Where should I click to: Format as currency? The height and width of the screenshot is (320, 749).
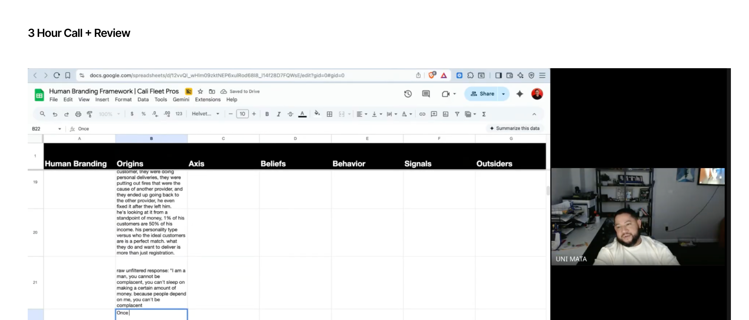click(132, 114)
